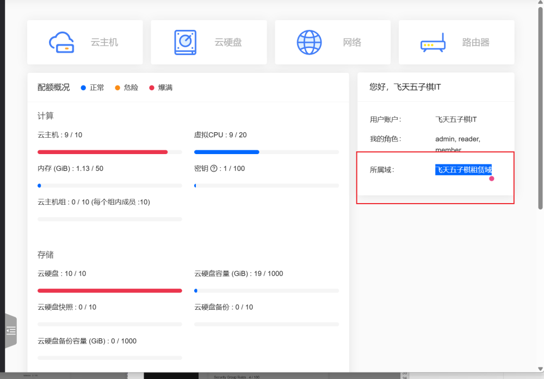Screen dimensions: 544x379
Task: Expand the collapsed left sidebar menu
Action: (11, 331)
